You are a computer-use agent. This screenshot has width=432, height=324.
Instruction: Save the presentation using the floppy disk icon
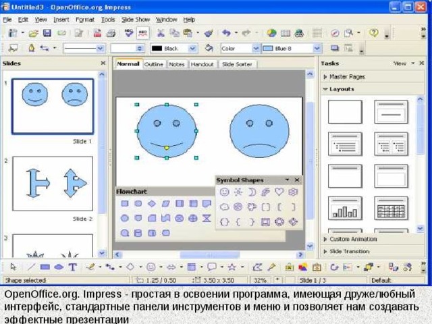pyautogui.click(x=47, y=33)
